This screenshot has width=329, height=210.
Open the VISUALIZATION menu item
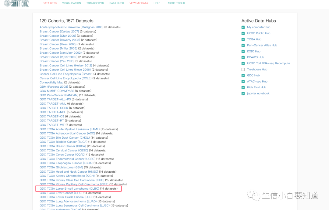[71, 3]
